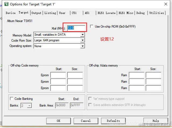
Task: Open the Operating system dropdown
Action: click(83, 46)
